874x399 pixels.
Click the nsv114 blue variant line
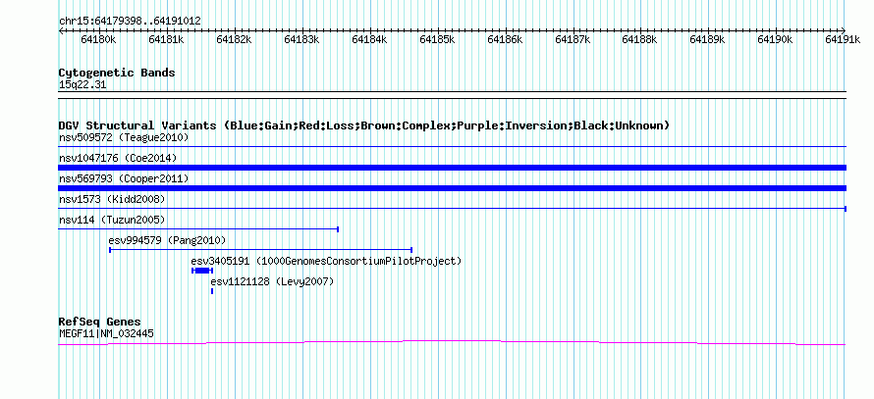pos(198,229)
